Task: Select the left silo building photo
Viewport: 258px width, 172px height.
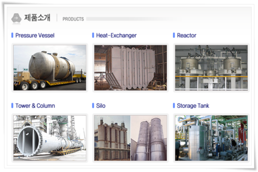Action: click(112, 138)
